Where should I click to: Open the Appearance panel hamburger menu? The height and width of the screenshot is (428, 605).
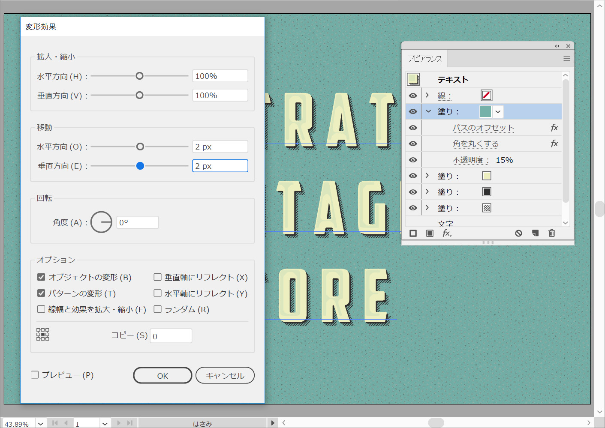pos(566,59)
